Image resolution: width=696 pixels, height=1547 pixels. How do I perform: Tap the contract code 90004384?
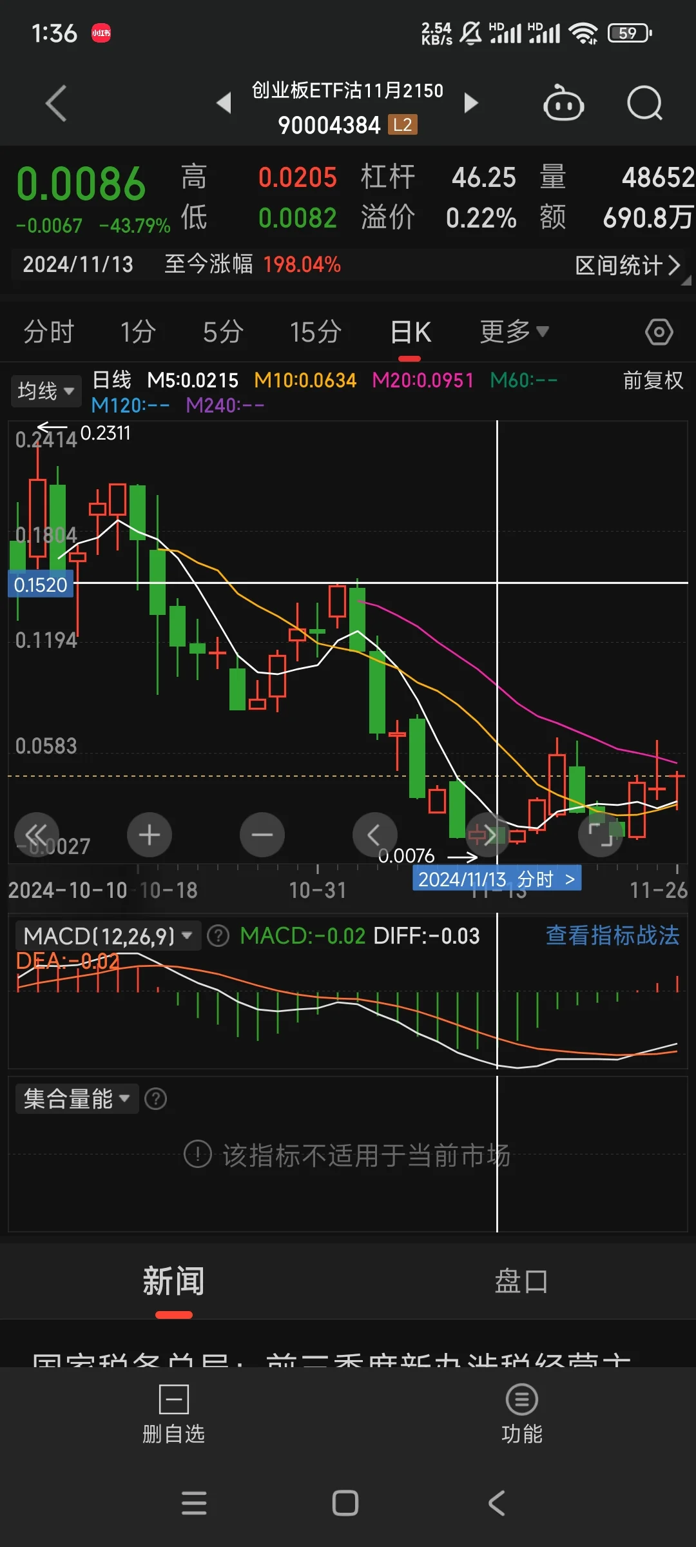(329, 125)
